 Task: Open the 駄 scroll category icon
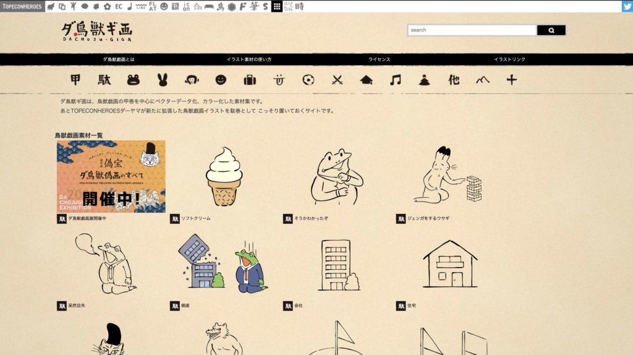(x=104, y=80)
